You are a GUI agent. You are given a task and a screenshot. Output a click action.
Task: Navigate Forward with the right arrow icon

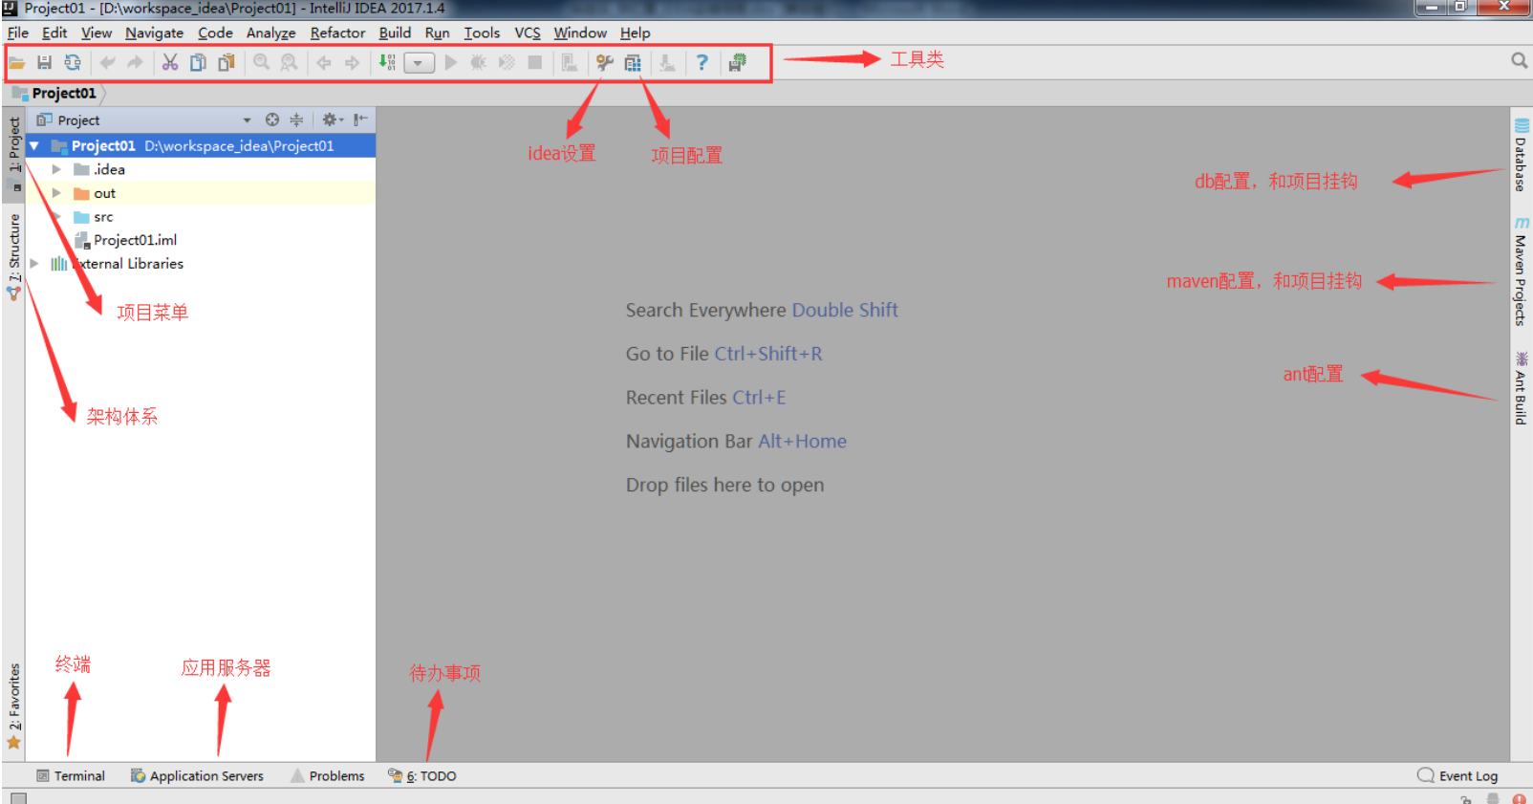[x=352, y=63]
